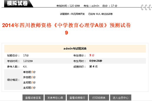Click the 得分情况 label cell
Image resolution: width=152 pixels, height=101 pixels.
click(13, 80)
